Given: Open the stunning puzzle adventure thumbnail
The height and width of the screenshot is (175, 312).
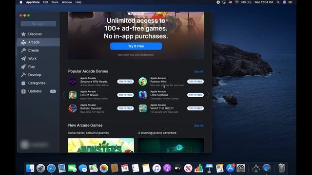Looking at the screenshot, I should click(171, 145).
